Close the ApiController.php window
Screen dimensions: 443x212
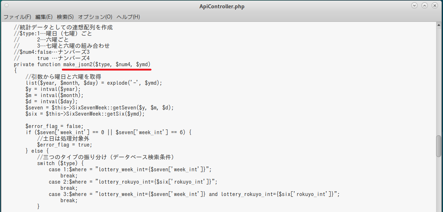(435, 6)
